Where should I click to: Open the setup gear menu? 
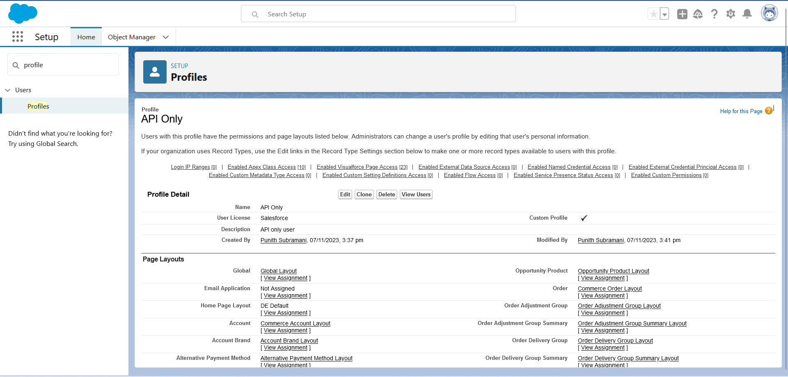pyautogui.click(x=731, y=14)
